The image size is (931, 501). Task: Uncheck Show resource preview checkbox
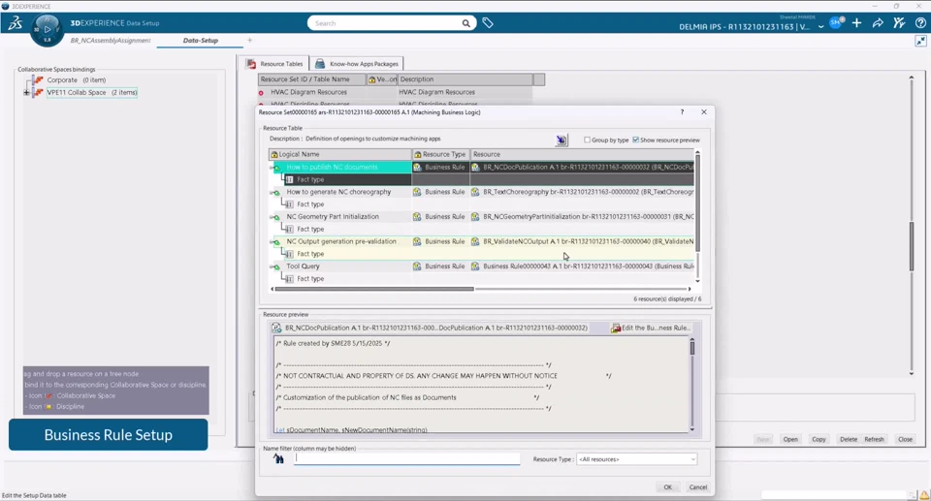click(636, 141)
